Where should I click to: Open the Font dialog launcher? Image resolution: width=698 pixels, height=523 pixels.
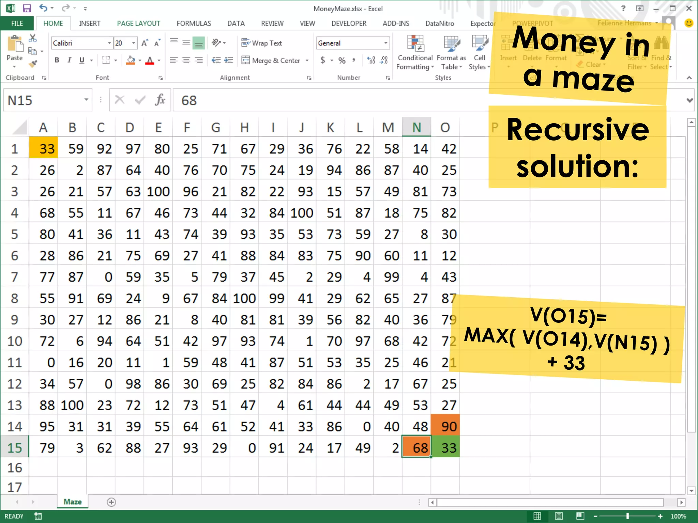click(160, 78)
